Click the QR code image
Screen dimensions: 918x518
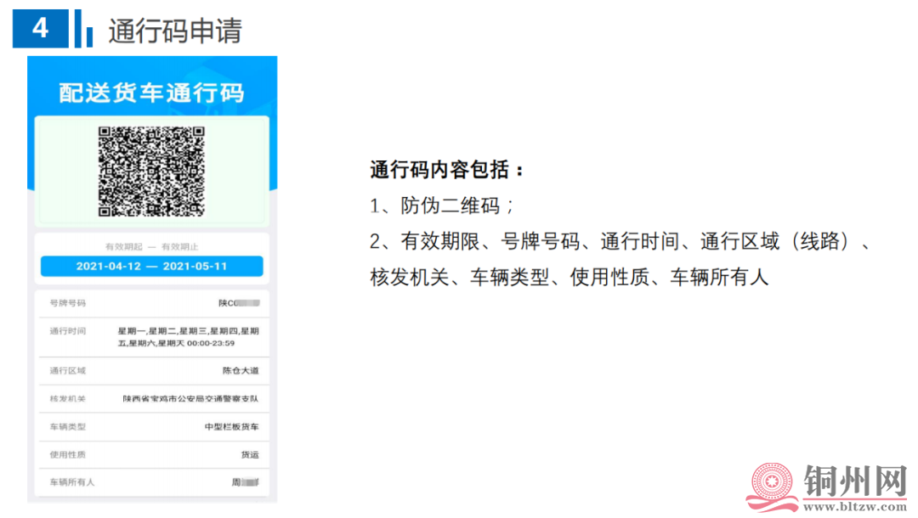[151, 172]
